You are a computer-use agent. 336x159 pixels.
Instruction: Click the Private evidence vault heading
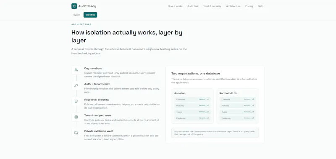[x=99, y=131]
